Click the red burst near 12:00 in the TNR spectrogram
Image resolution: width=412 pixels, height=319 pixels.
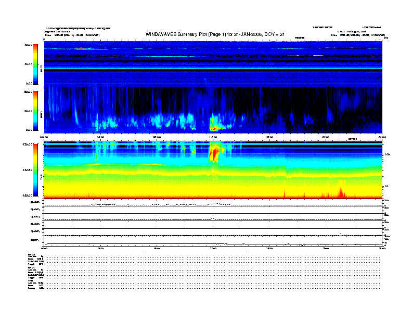(x=215, y=154)
